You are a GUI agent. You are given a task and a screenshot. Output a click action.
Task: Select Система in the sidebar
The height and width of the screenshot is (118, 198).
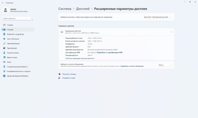(18, 30)
